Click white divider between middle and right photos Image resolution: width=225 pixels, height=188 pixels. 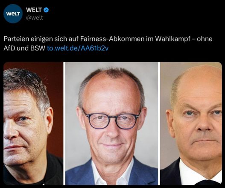159,123
